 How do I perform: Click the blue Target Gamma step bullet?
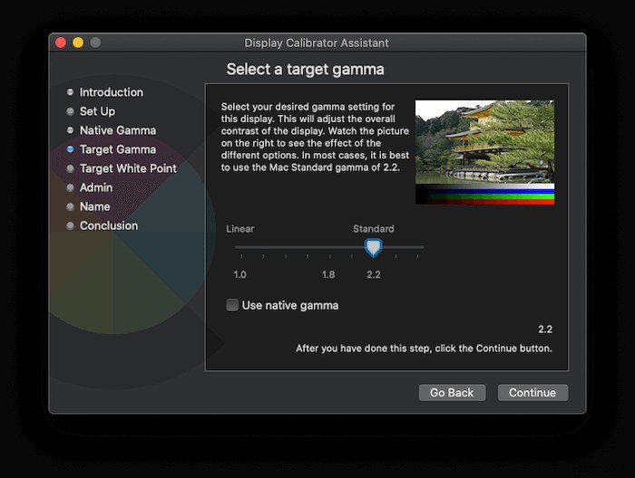tap(70, 149)
